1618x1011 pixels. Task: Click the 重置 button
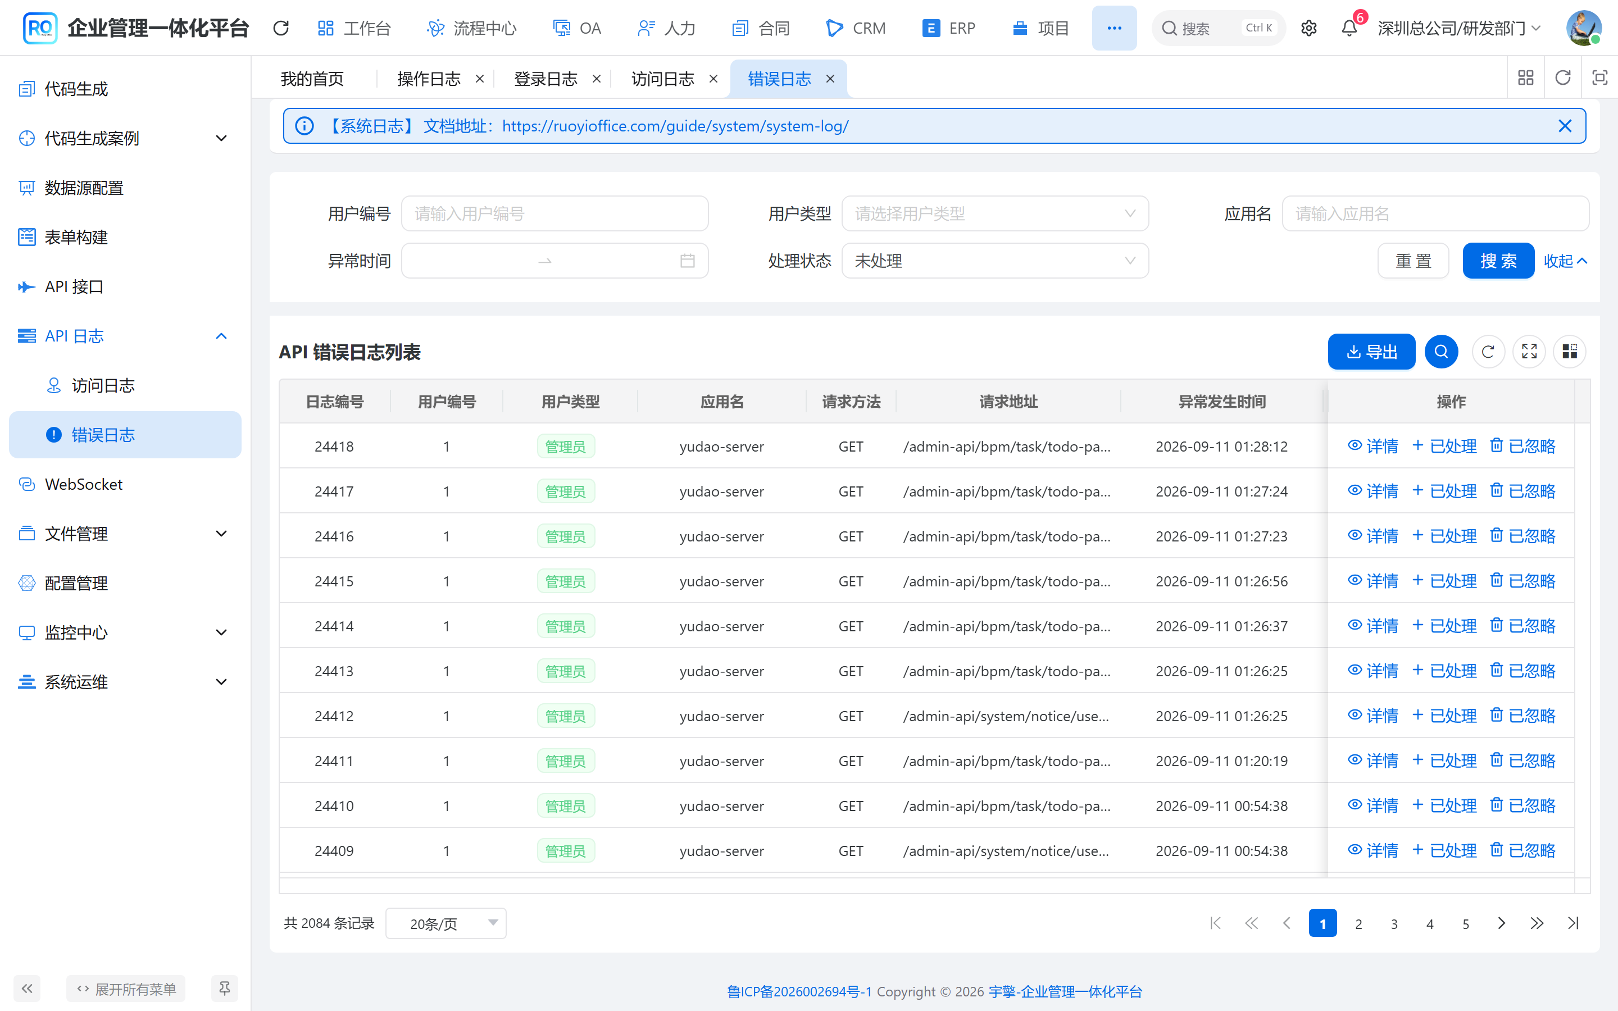[x=1414, y=261]
